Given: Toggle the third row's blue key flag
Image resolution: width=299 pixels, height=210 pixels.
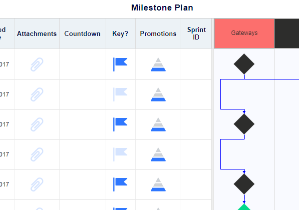Looking at the screenshot, I should (x=120, y=124).
